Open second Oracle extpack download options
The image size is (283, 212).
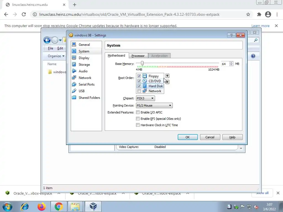pyautogui.click(x=123, y=193)
